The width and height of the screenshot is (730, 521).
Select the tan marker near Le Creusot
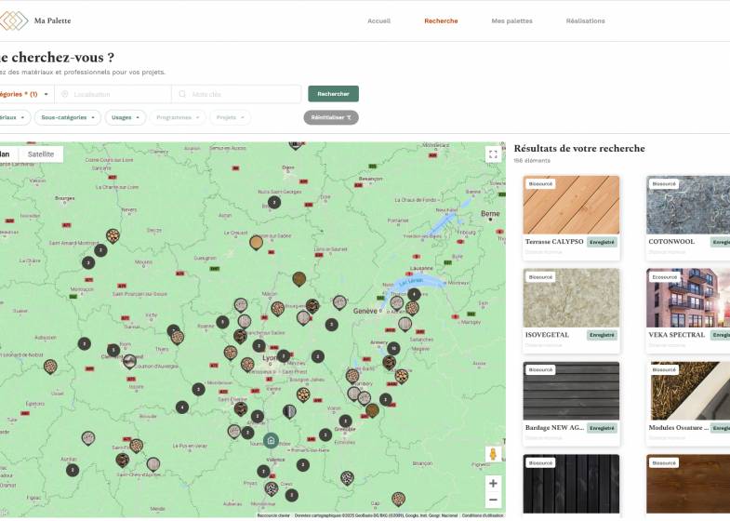pyautogui.click(x=256, y=243)
